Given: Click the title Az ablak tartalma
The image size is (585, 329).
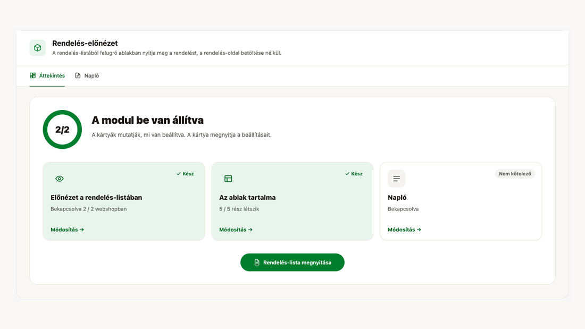Looking at the screenshot, I should (x=247, y=198).
